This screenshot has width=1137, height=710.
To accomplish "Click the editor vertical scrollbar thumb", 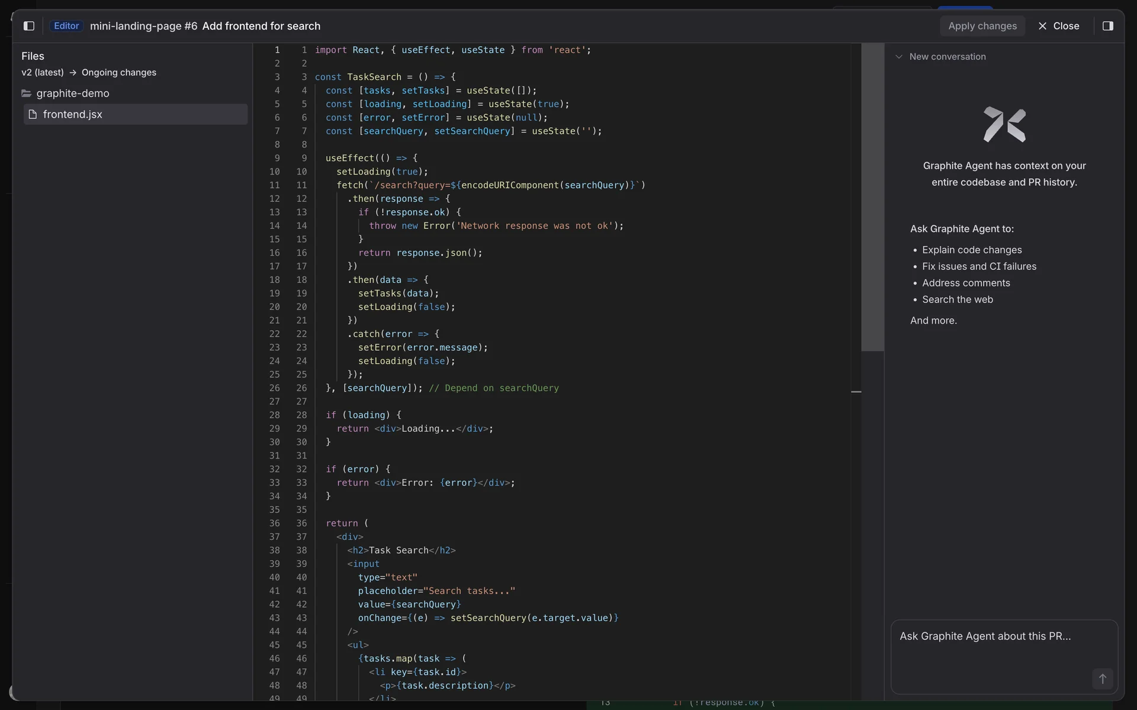I will coord(872,197).
